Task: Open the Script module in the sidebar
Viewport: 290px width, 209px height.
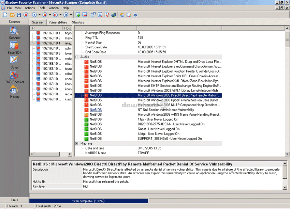Action: (15, 63)
